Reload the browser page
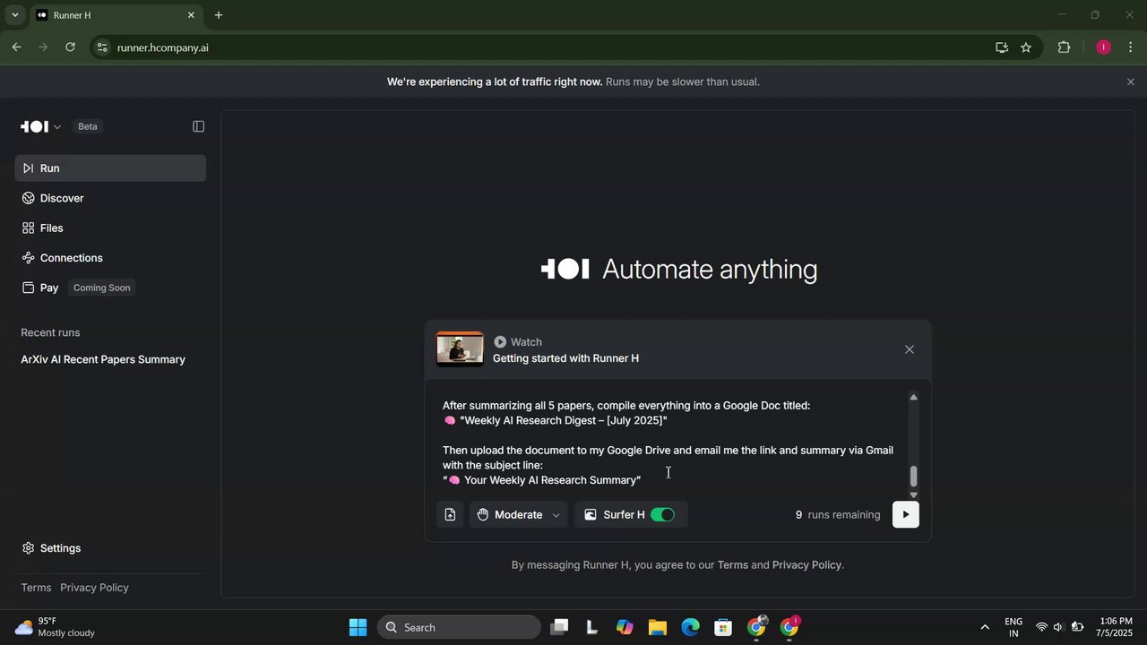1147x645 pixels. [x=70, y=47]
